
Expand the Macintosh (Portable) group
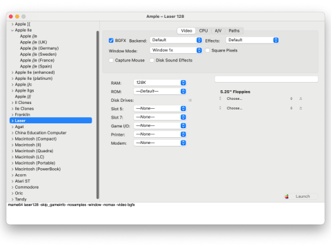[12, 163]
